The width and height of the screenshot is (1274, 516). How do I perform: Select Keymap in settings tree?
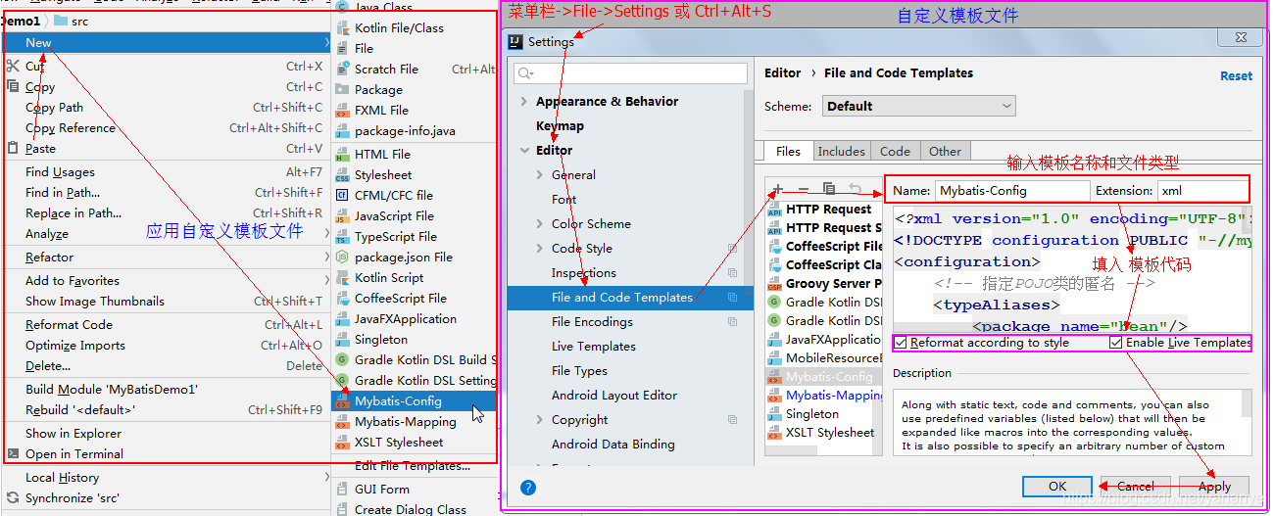[x=560, y=125]
